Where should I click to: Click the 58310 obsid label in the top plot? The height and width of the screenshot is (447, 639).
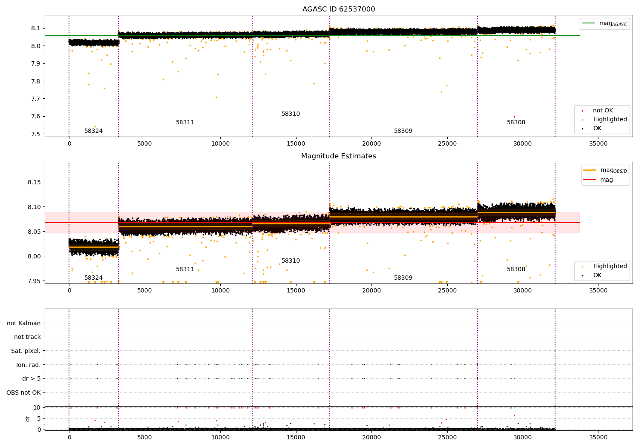pyautogui.click(x=291, y=114)
